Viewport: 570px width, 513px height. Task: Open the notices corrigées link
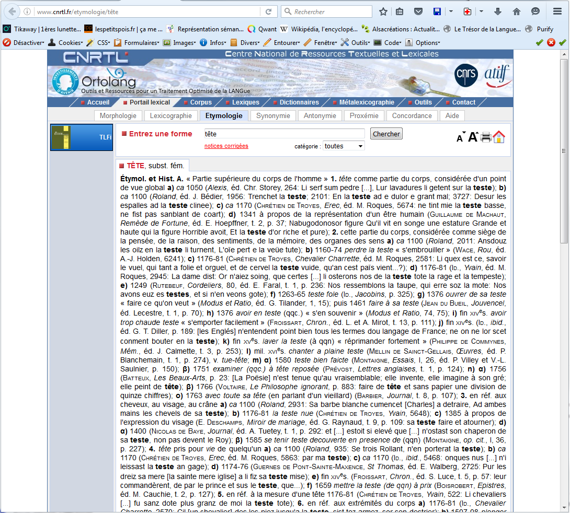226,146
